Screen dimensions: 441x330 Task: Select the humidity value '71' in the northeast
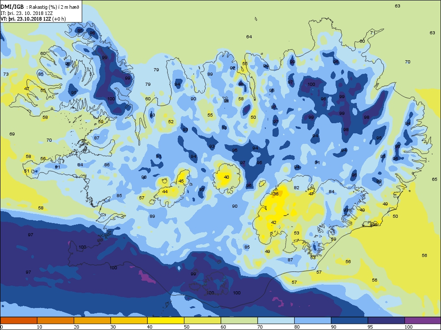click(x=373, y=33)
